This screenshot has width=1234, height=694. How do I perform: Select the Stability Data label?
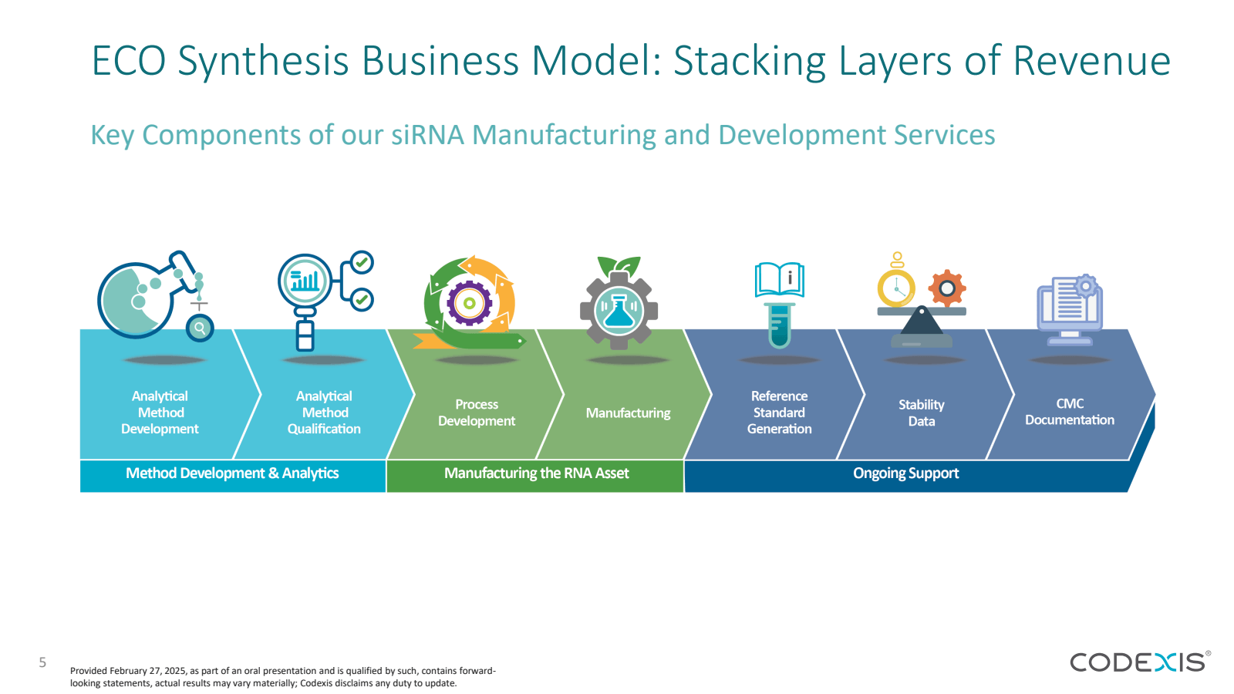tap(921, 413)
